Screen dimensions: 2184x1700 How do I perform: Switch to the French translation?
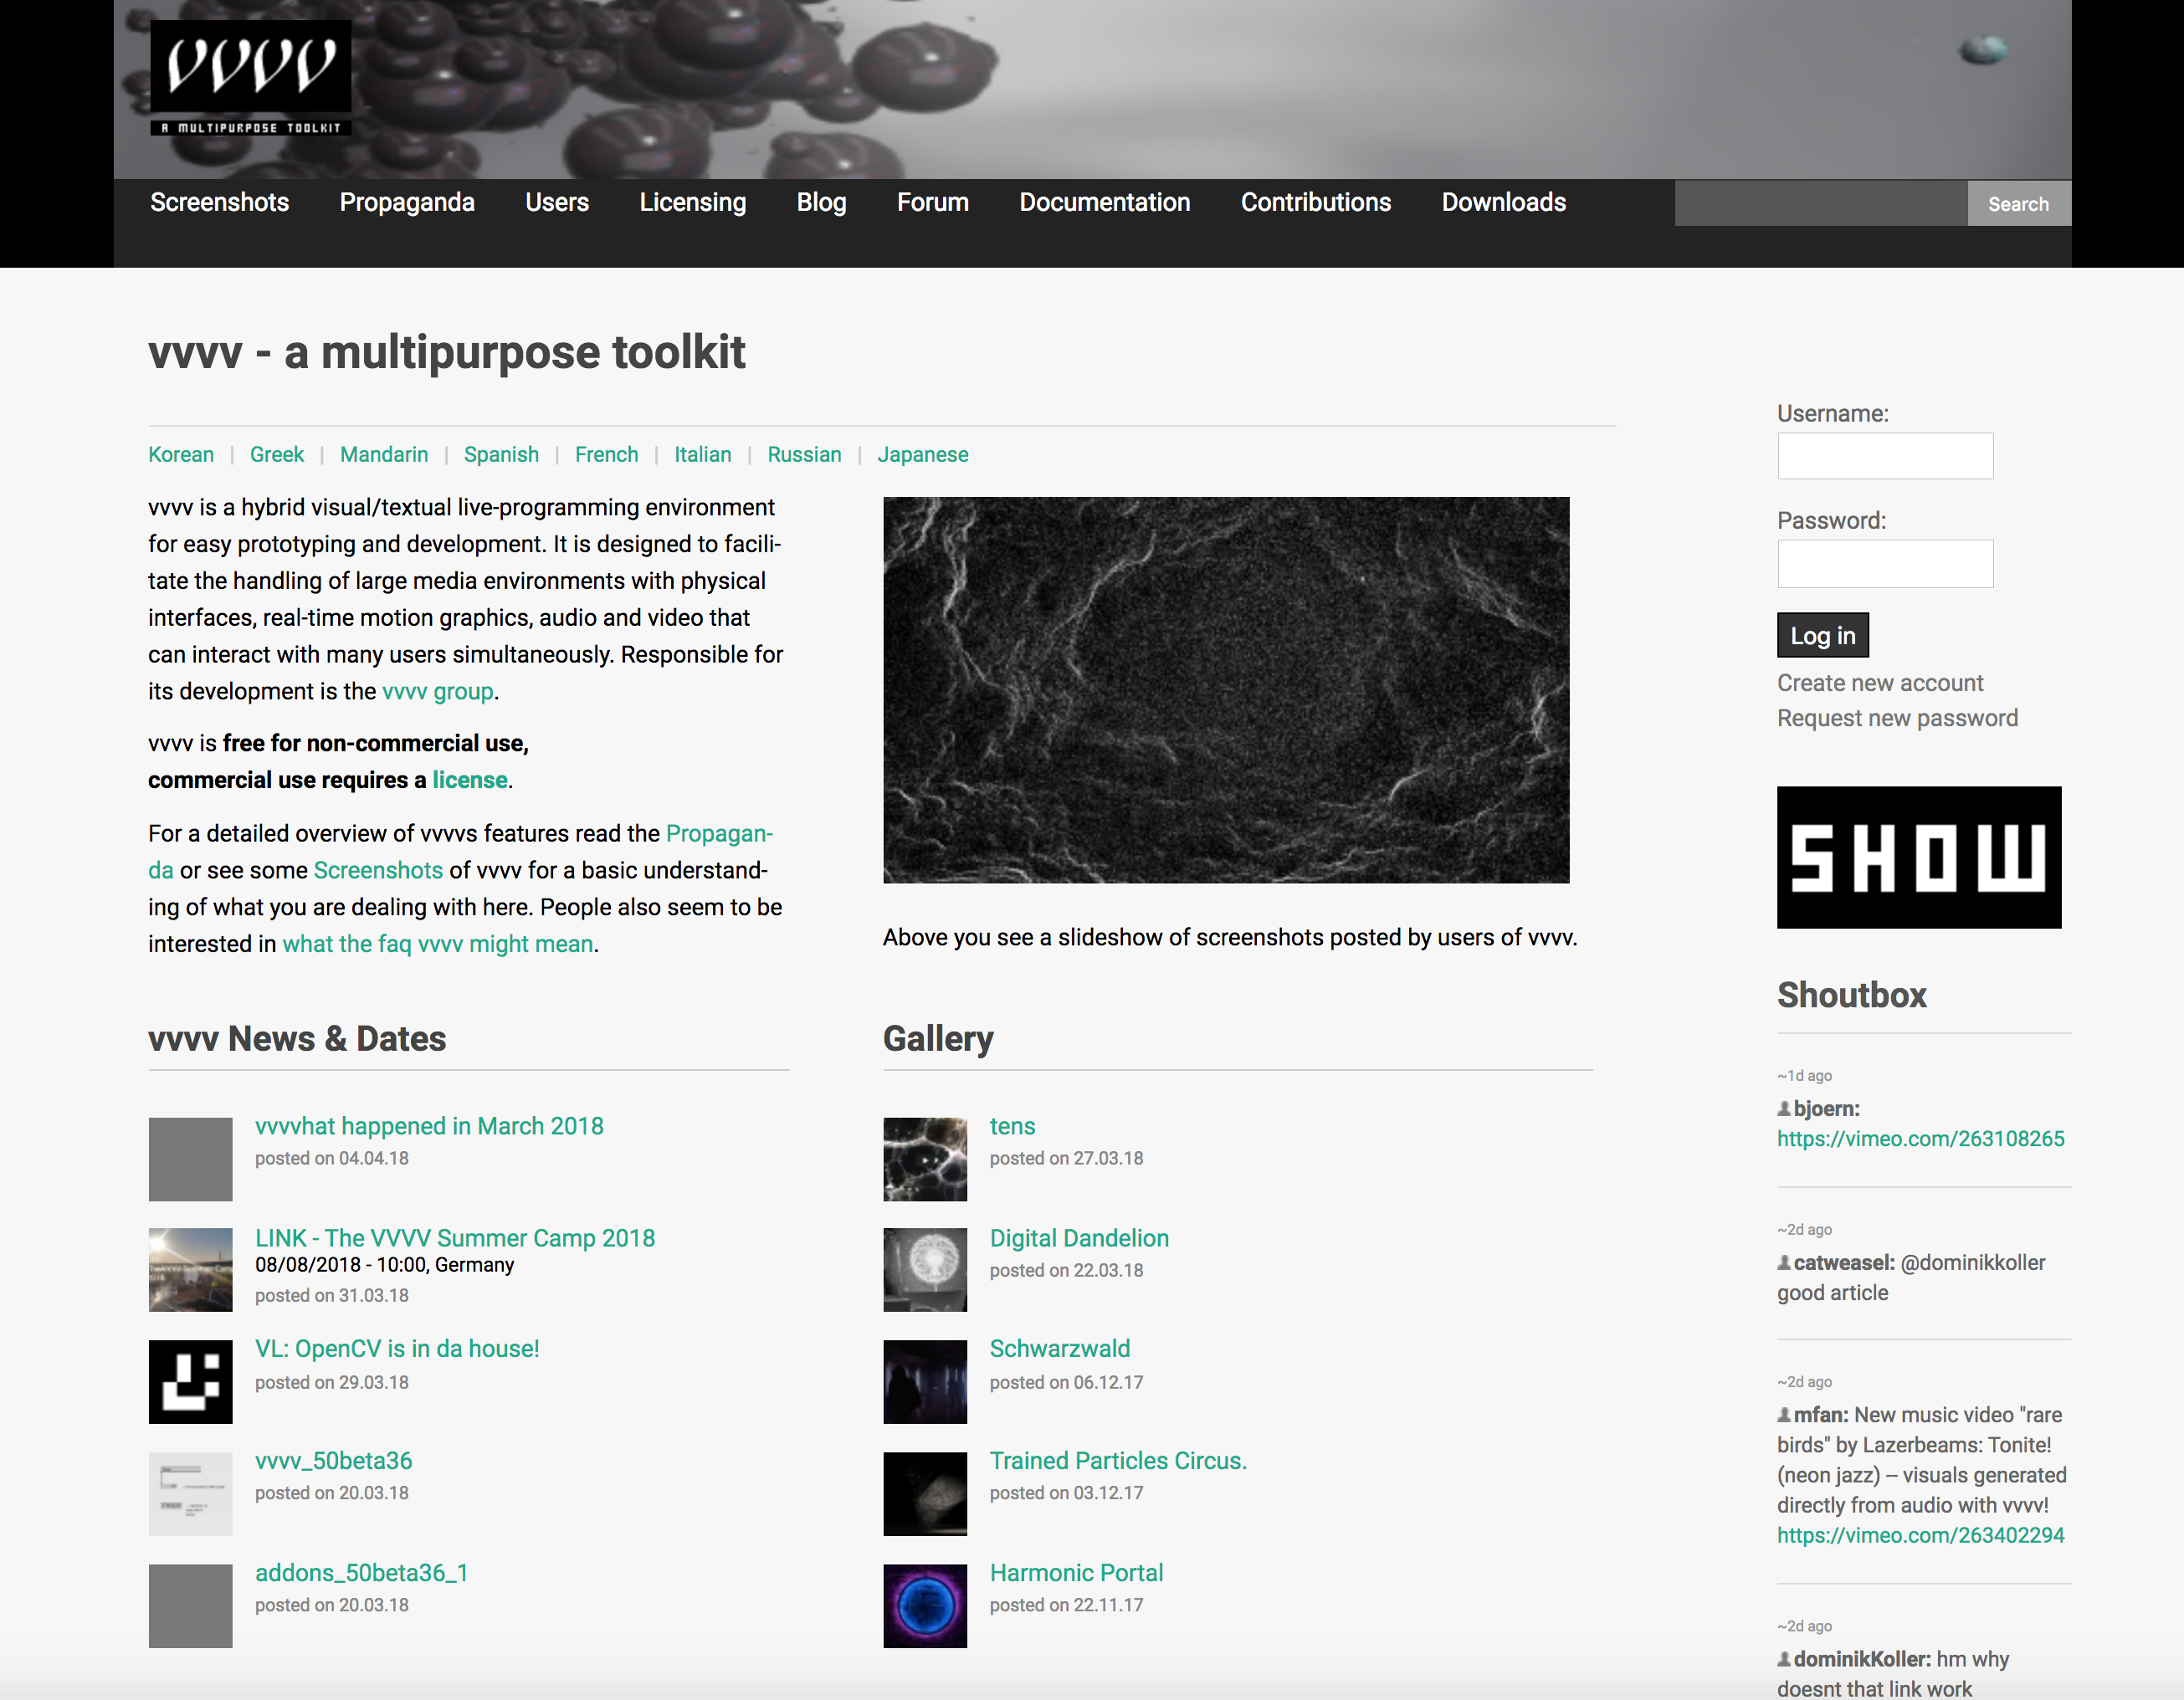(606, 455)
